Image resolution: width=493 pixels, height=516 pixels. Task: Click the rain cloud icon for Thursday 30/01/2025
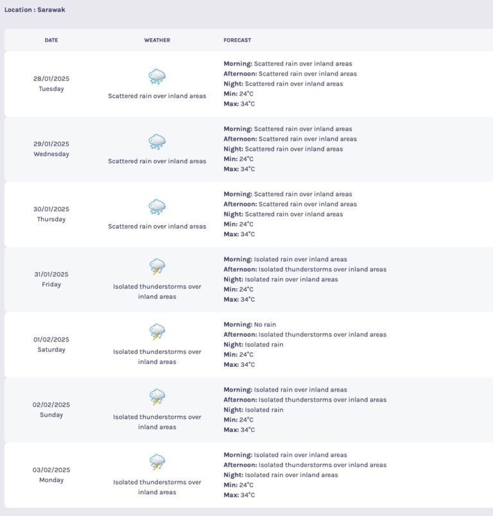157,207
